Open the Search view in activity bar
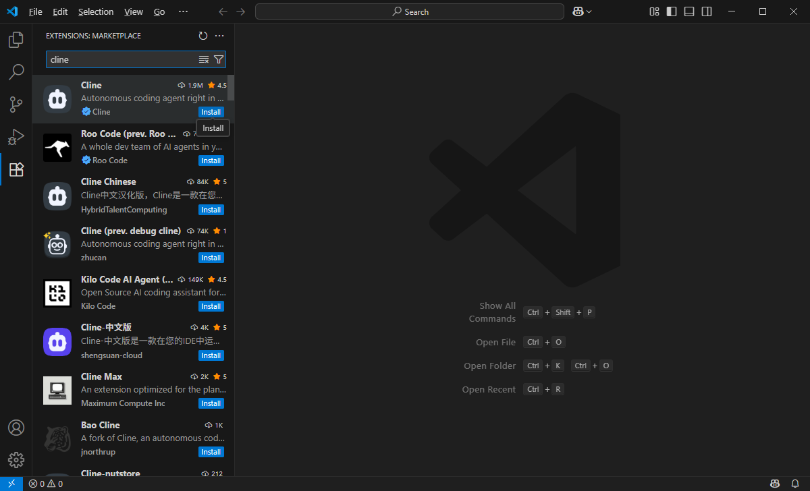This screenshot has height=491, width=810. coord(16,72)
